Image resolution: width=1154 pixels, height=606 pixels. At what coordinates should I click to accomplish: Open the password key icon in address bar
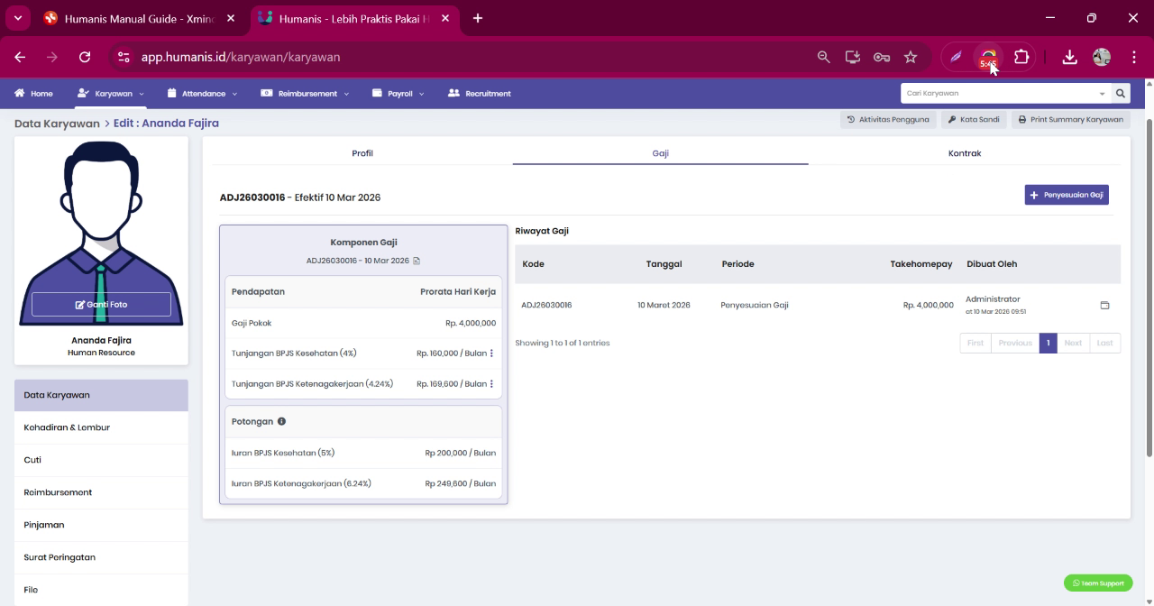click(x=882, y=57)
